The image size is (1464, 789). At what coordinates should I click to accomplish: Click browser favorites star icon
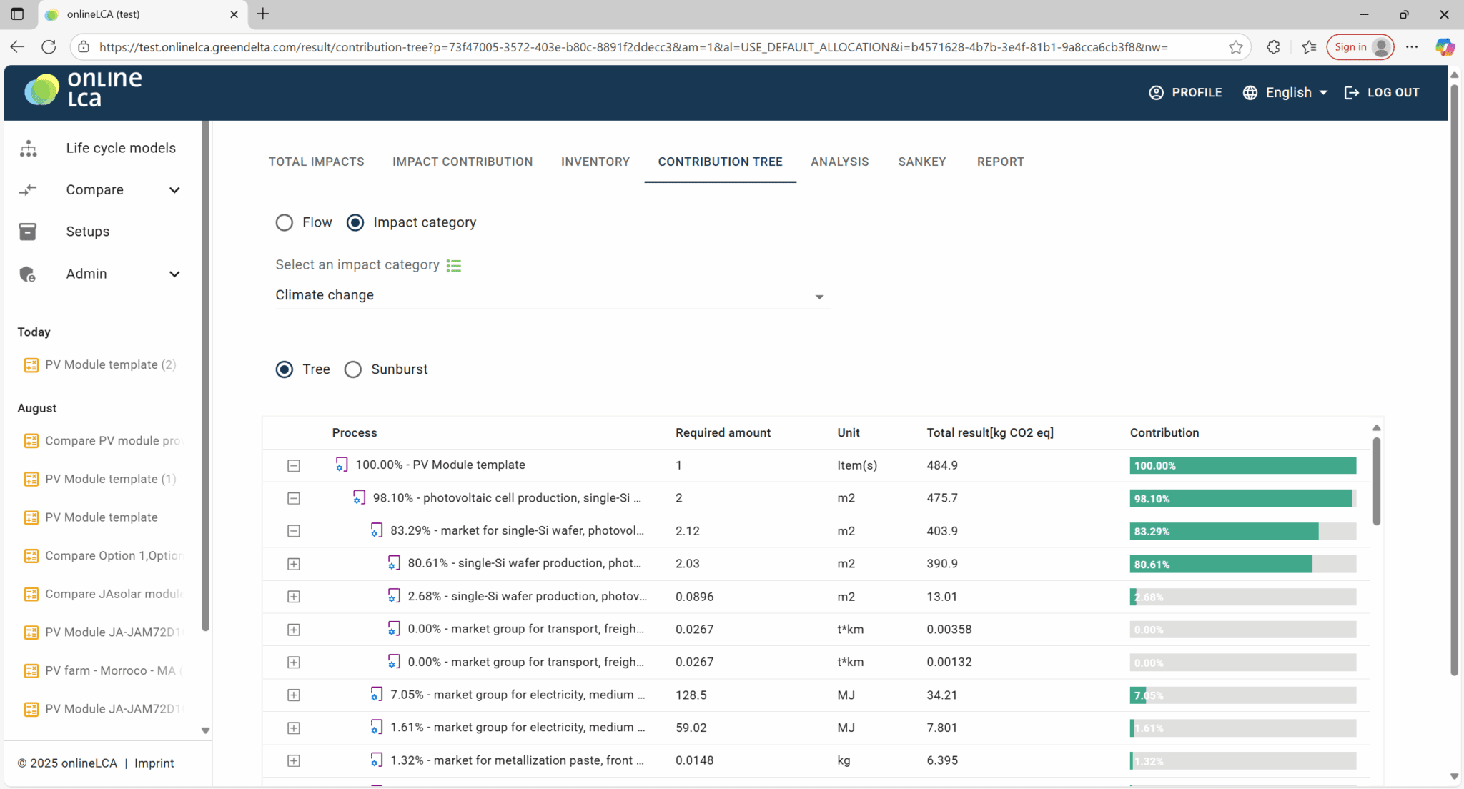(x=1236, y=47)
